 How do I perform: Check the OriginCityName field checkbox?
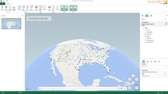[145, 40]
